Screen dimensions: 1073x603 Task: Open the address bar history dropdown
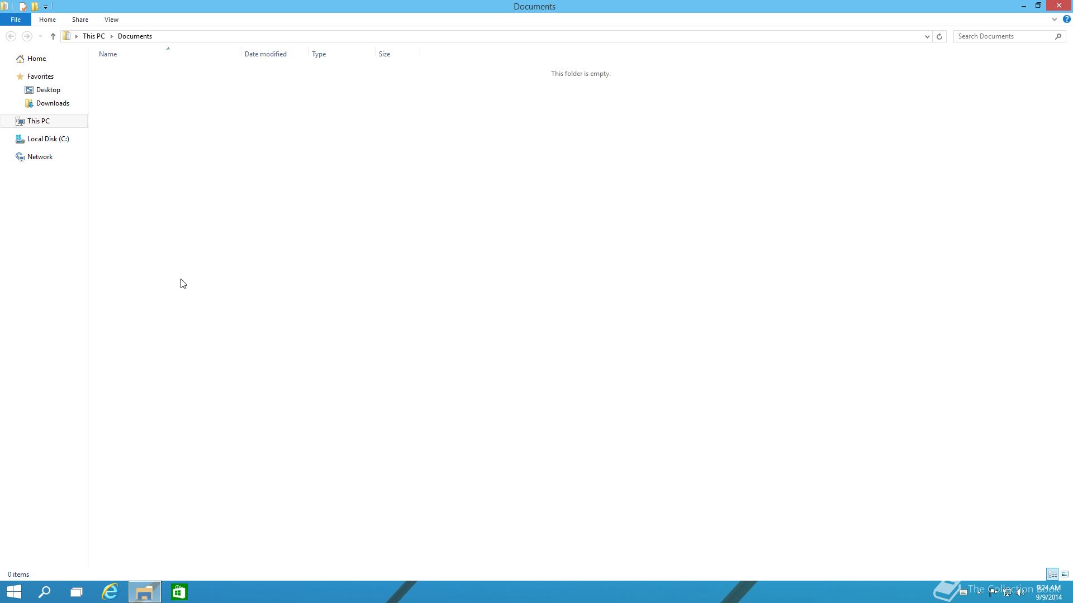pos(927,36)
